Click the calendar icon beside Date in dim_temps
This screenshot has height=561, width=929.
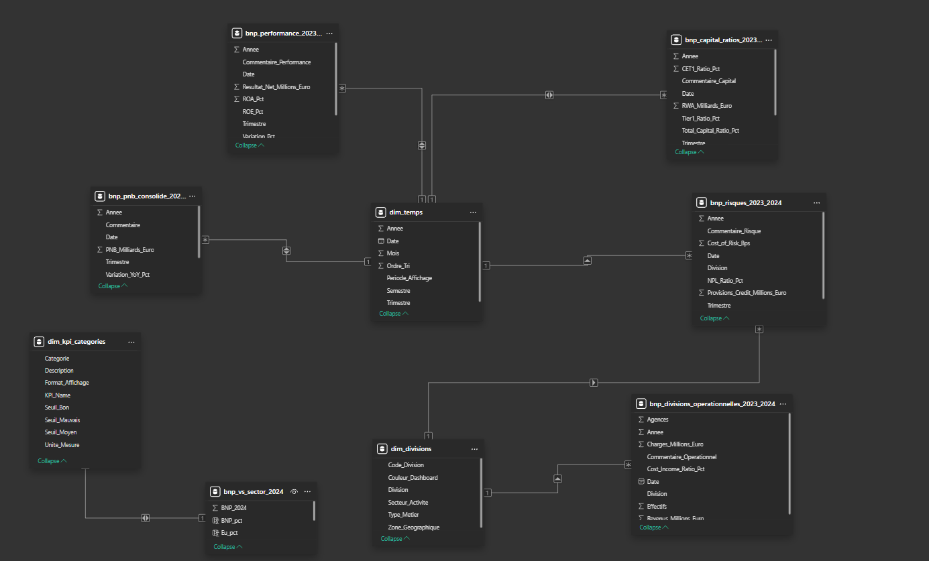tap(381, 241)
